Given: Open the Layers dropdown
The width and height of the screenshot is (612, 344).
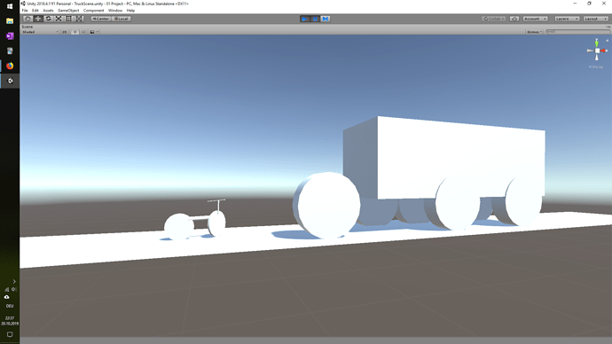Looking at the screenshot, I should pyautogui.click(x=567, y=19).
